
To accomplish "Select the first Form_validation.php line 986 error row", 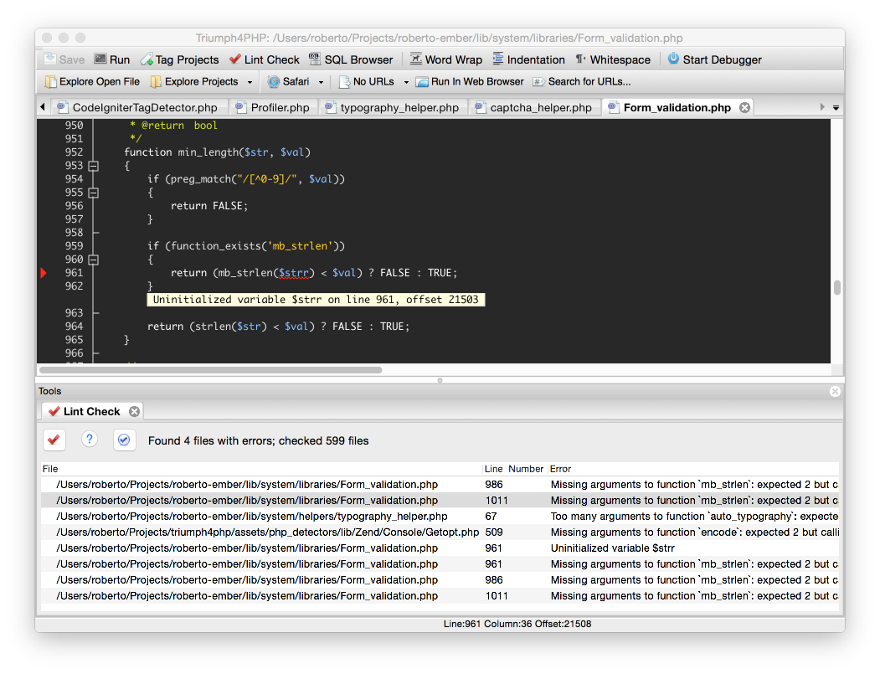I will click(x=440, y=485).
